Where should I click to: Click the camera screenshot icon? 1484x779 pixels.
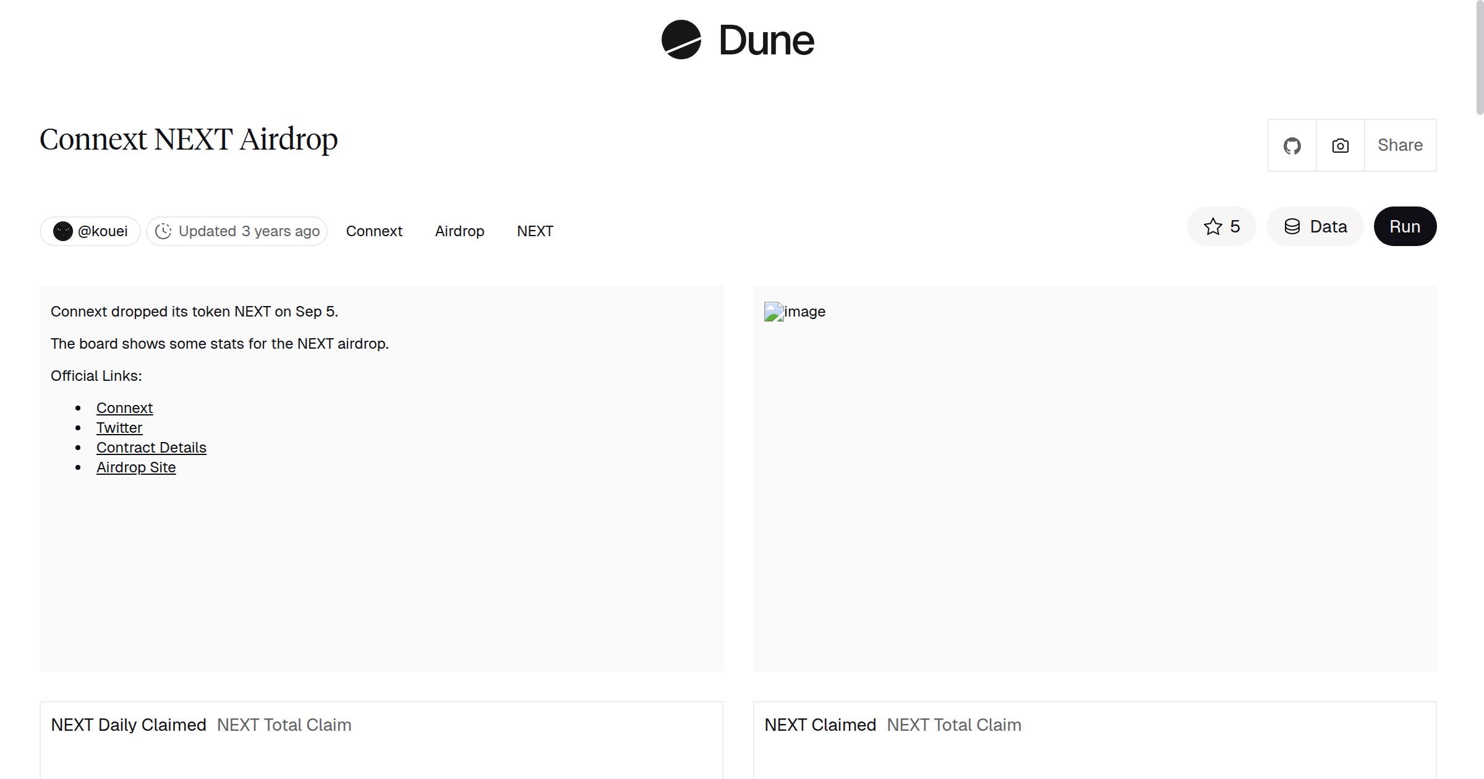(x=1340, y=145)
